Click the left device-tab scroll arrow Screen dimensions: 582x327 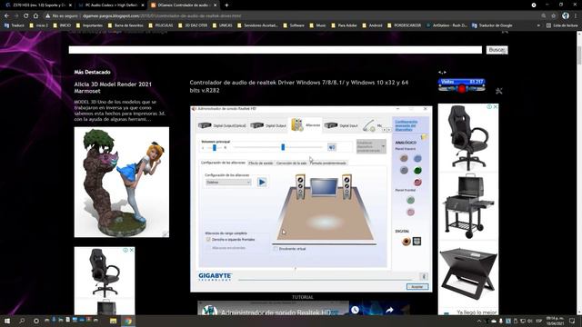click(x=385, y=130)
